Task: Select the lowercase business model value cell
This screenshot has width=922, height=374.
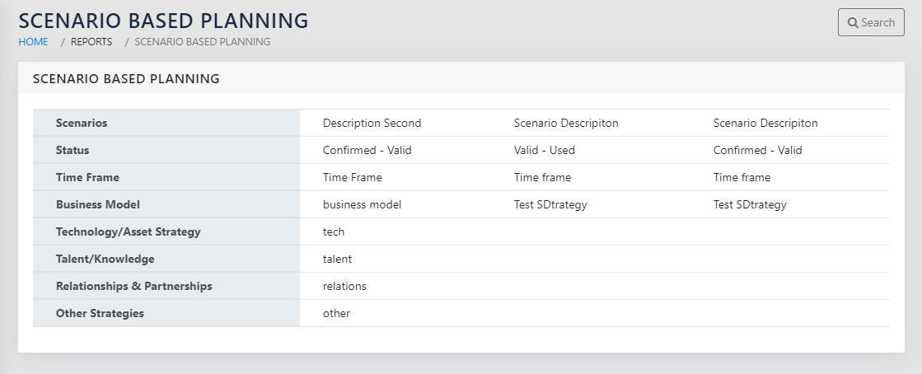Action: pyautogui.click(x=362, y=204)
